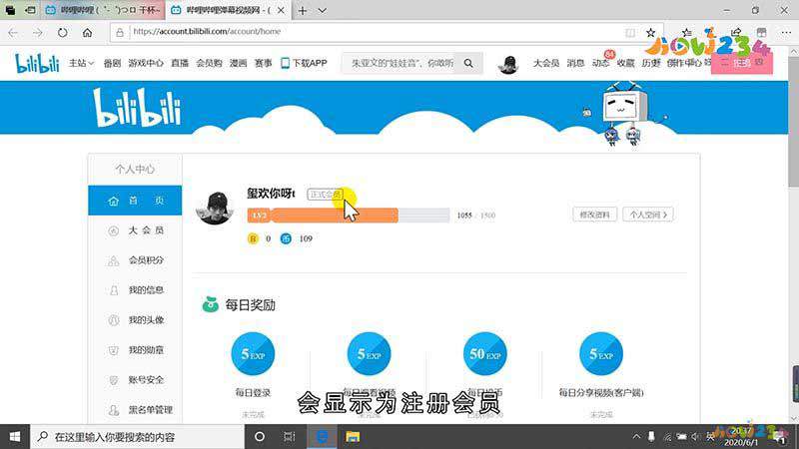Open 消息 messages in header
This screenshot has height=449, width=799.
575,63
